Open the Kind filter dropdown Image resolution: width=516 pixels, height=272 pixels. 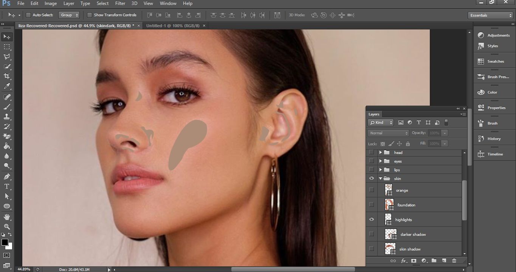point(381,123)
